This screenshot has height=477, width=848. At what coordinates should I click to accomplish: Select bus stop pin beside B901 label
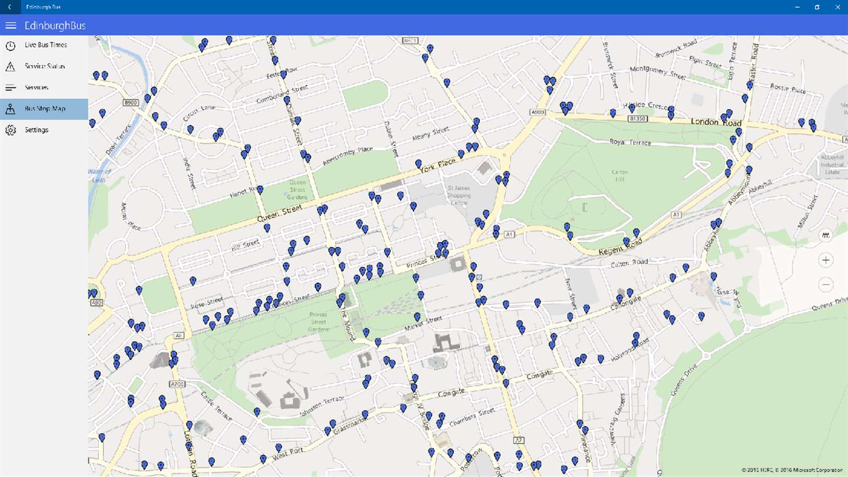point(430,48)
